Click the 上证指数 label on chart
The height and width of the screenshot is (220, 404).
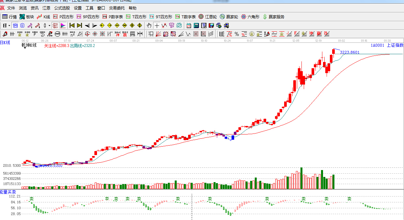(x=395, y=45)
